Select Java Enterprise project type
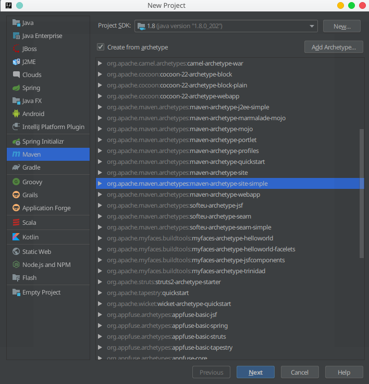This screenshot has width=369, height=384. click(42, 36)
